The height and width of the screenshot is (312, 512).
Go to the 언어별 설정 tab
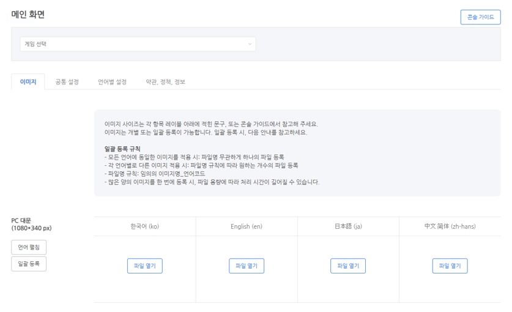tap(112, 82)
